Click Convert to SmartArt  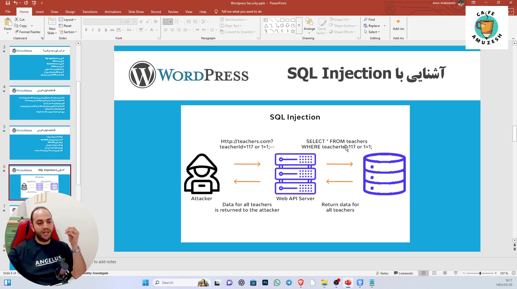[238, 32]
